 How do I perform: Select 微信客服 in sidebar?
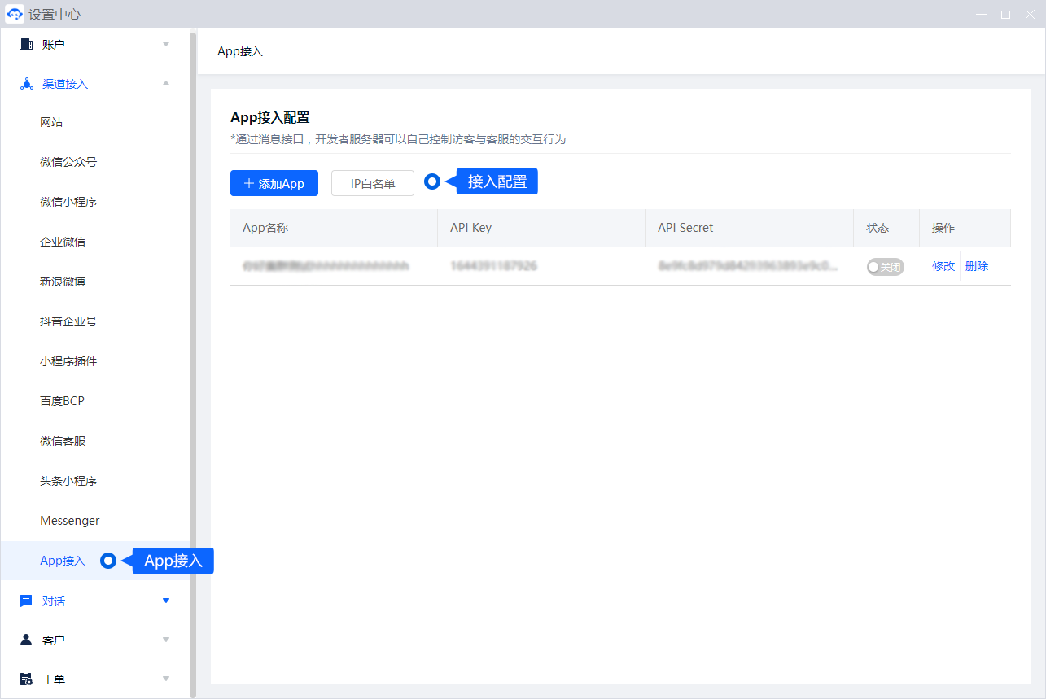(63, 441)
